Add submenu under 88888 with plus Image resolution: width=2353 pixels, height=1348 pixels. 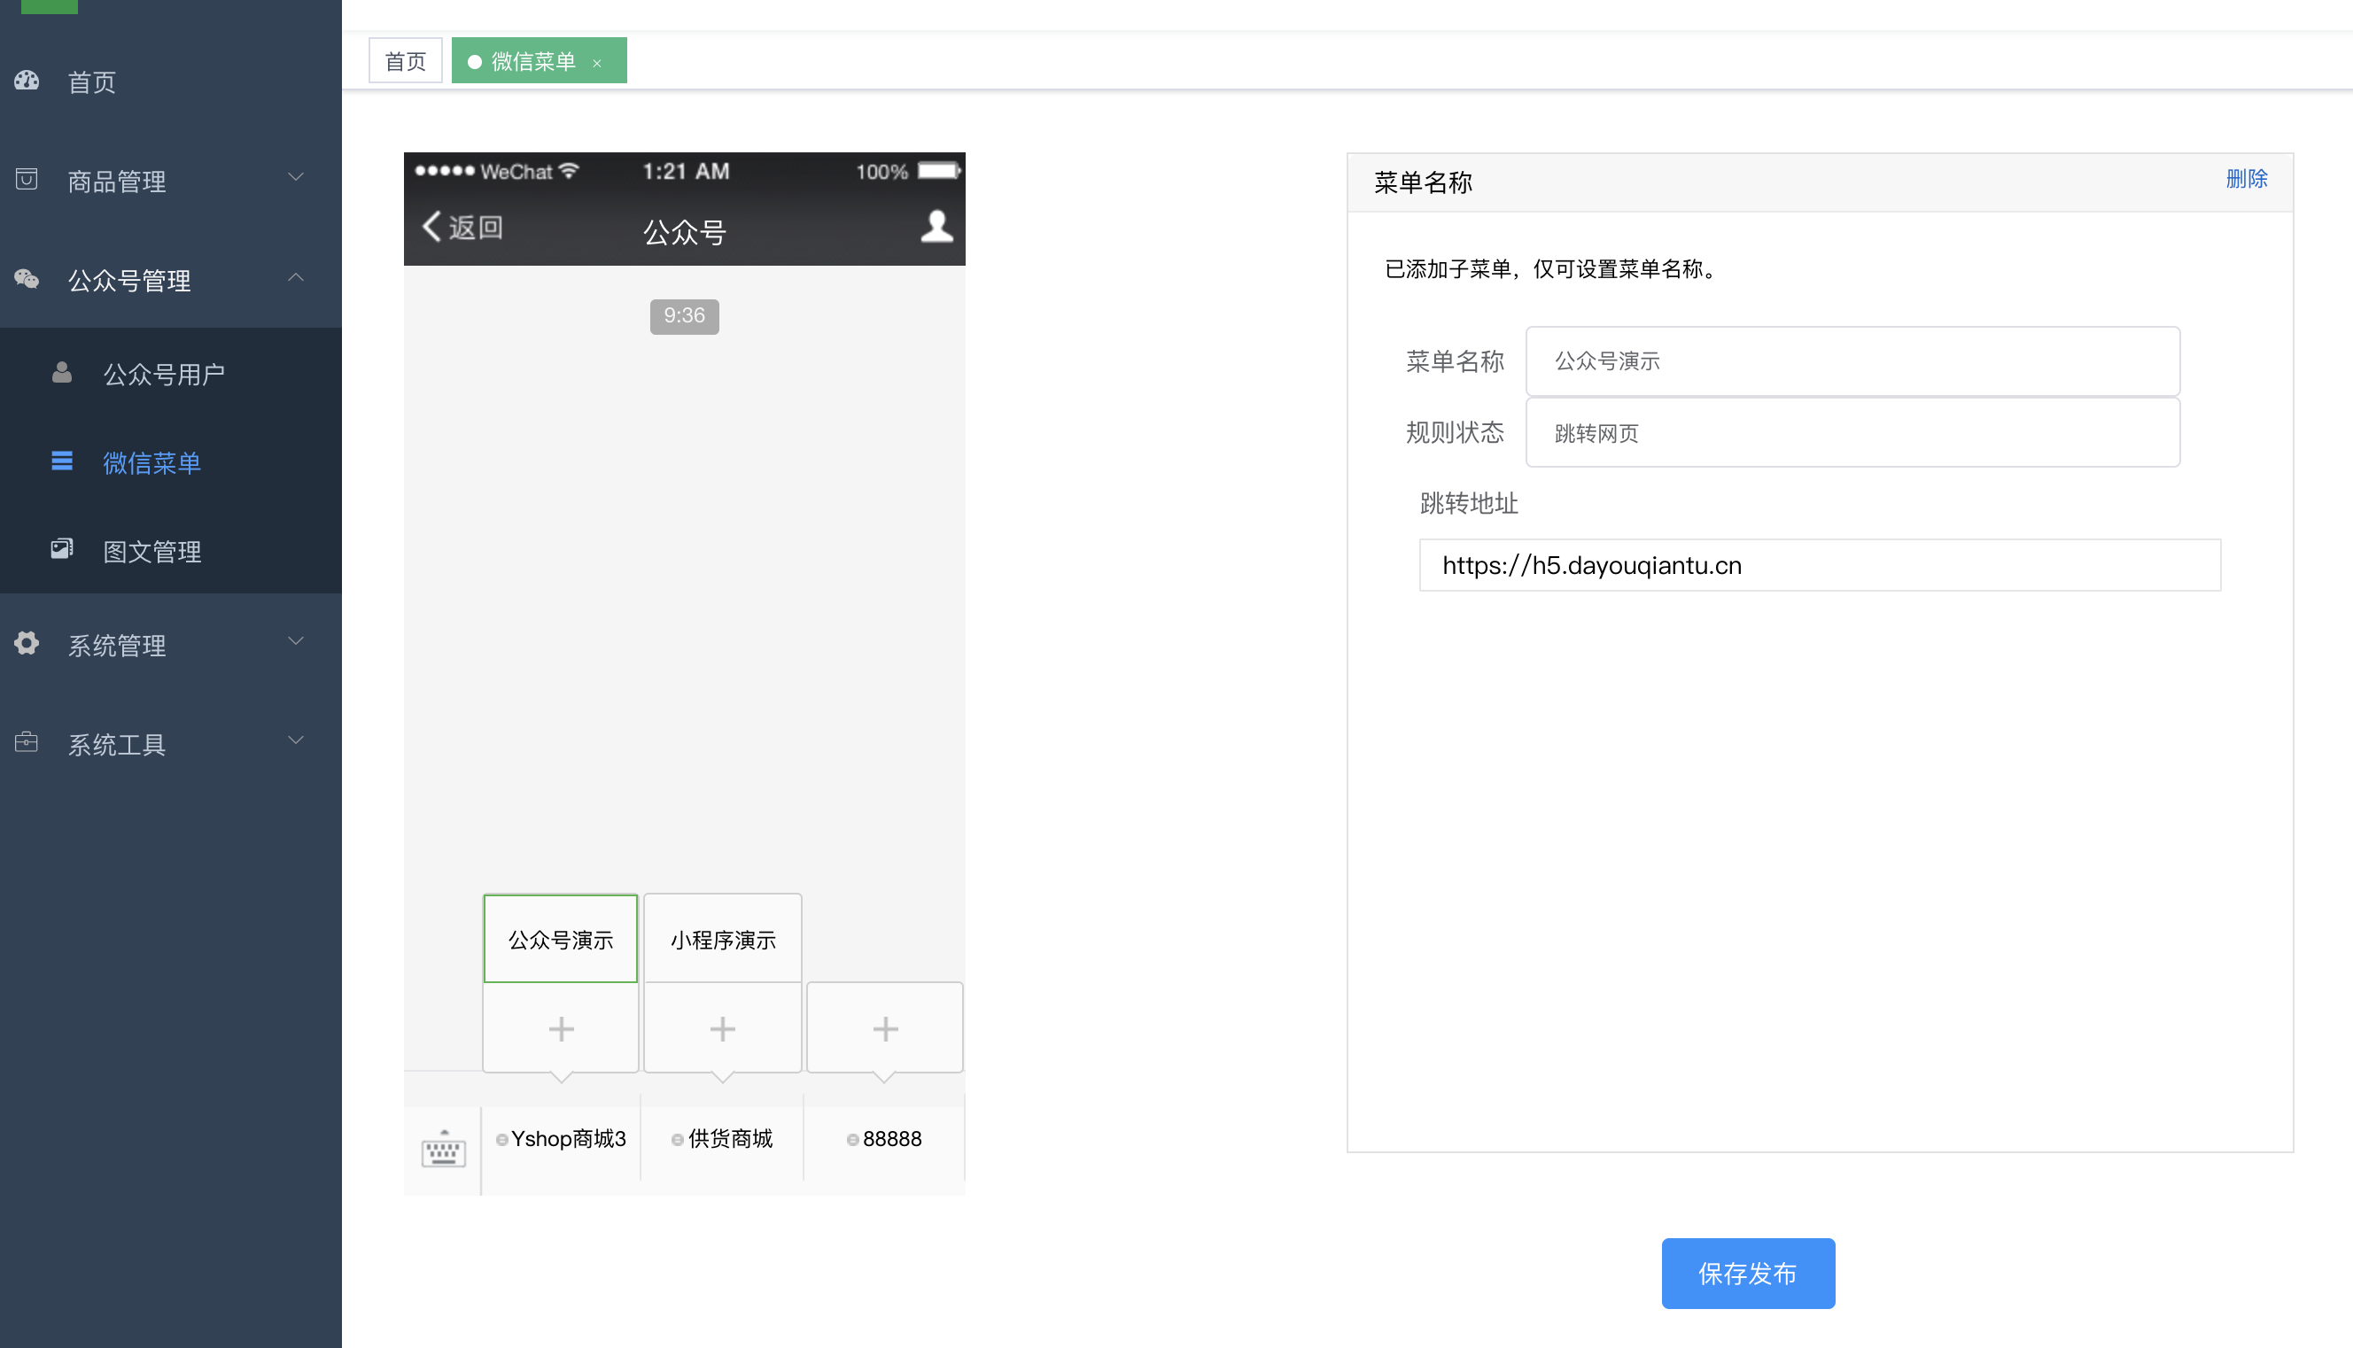point(885,1028)
